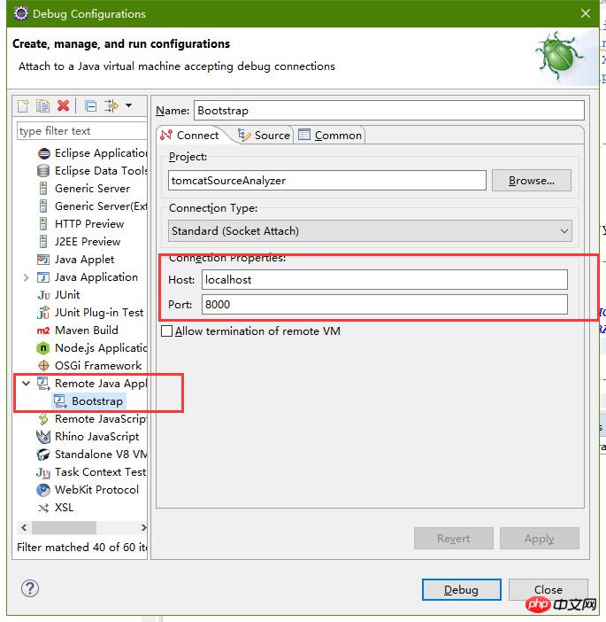Click the JUnit icon
Image resolution: width=606 pixels, height=622 pixels.
(43, 295)
